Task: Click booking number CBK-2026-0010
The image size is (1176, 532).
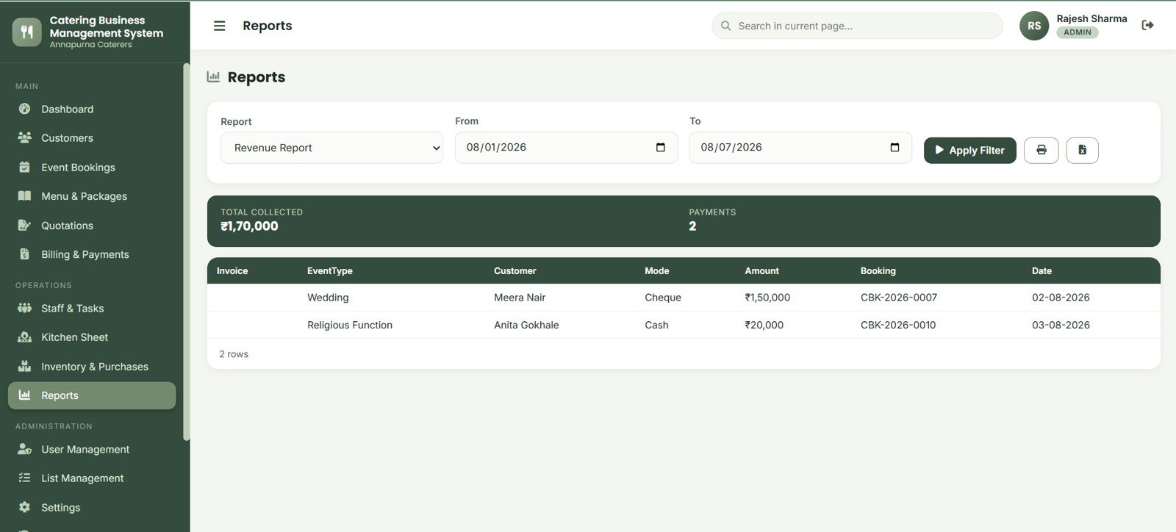Action: tap(898, 325)
